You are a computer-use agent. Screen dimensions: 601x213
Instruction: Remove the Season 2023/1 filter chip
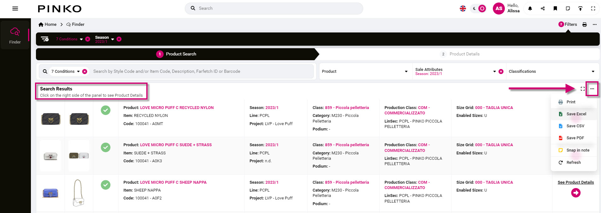click(119, 39)
